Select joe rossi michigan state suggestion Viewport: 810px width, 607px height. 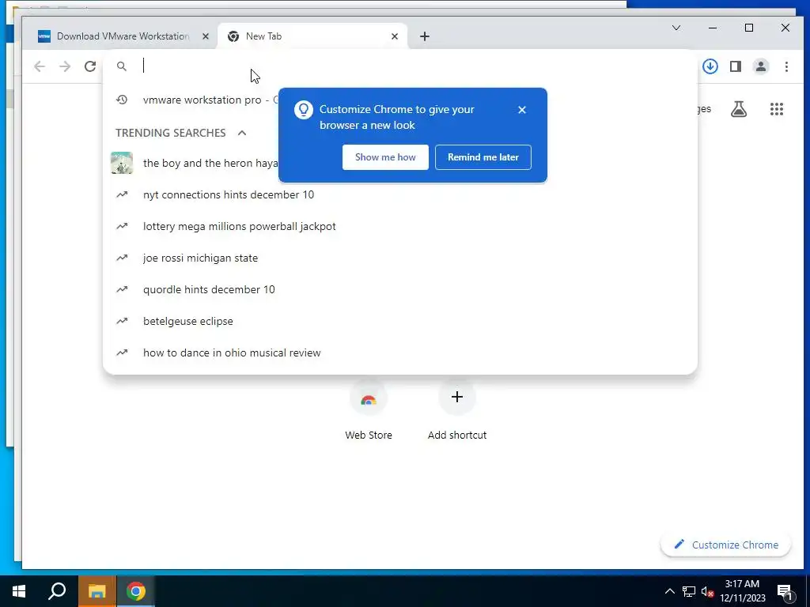coord(399,258)
